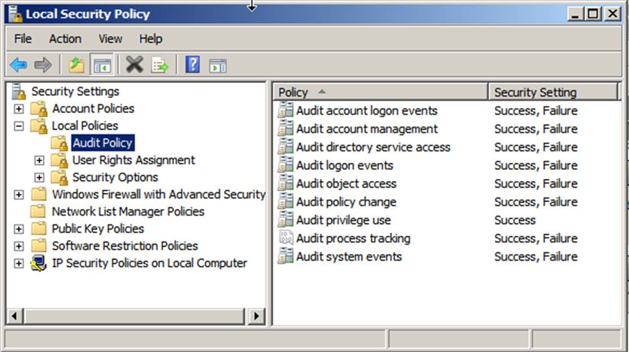
Task: Click the blue Help question mark icon
Action: click(x=192, y=65)
